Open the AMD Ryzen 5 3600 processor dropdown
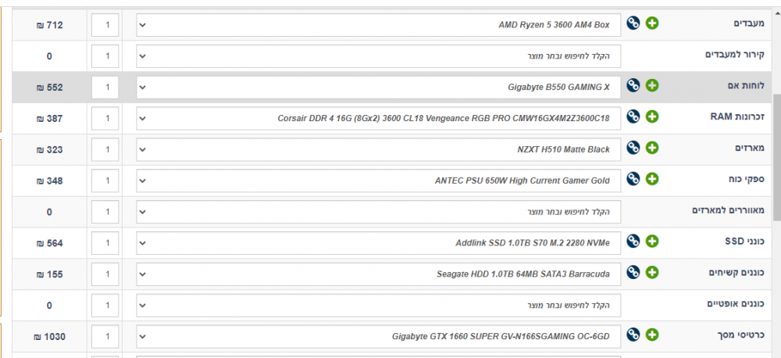This screenshot has width=781, height=358. tap(379, 25)
